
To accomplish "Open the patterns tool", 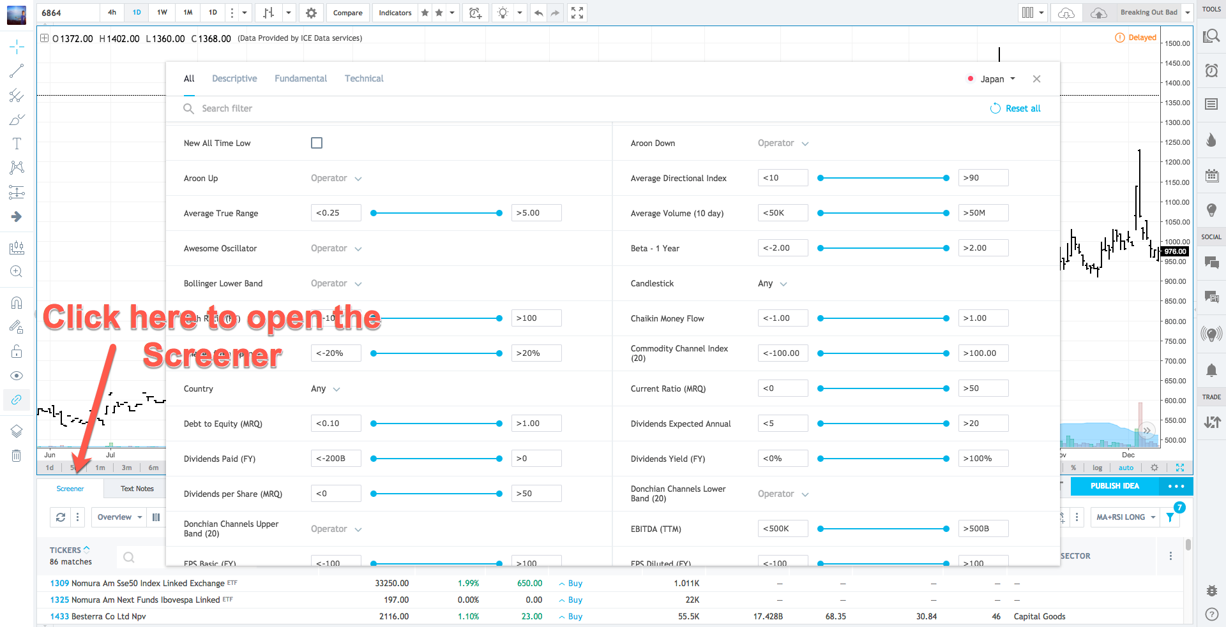I will pos(17,168).
